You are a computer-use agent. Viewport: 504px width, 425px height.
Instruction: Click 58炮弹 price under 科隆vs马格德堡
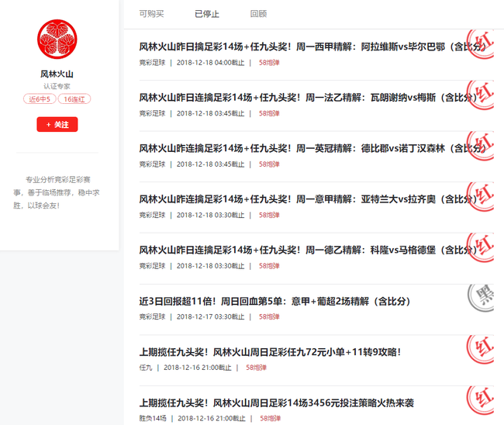point(269,266)
